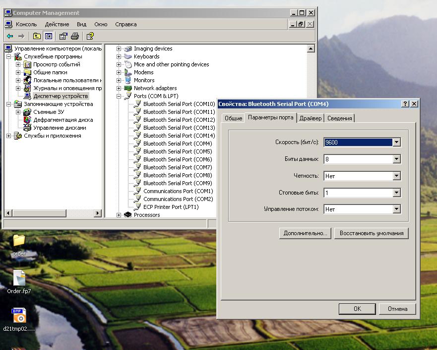
Task: Select Bluetooth Serial Port (COM9) in list
Action: coord(178,183)
